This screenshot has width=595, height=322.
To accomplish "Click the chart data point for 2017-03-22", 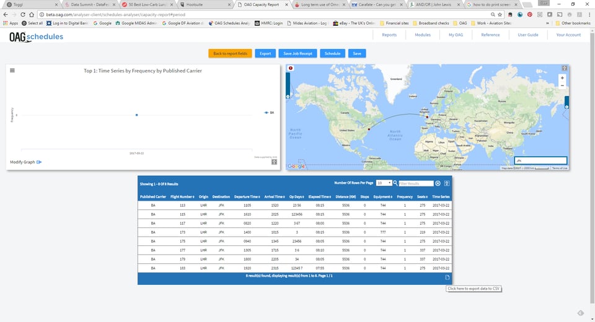I will coord(136,115).
